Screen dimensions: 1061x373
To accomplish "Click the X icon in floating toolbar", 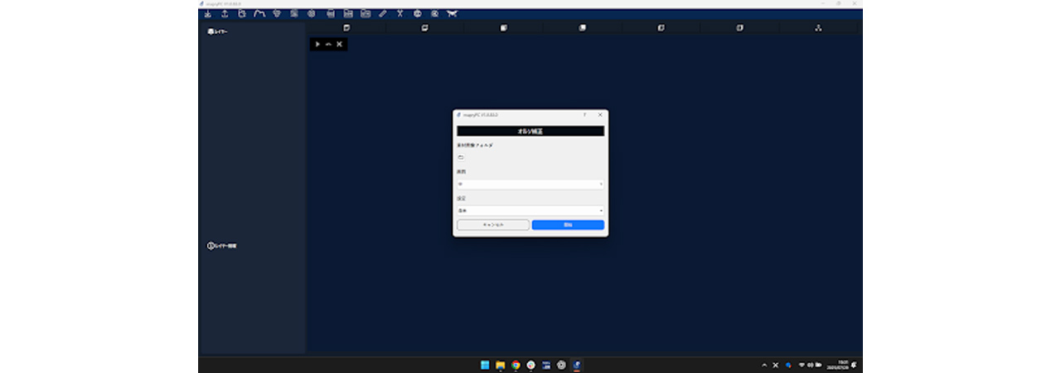I will [x=339, y=44].
